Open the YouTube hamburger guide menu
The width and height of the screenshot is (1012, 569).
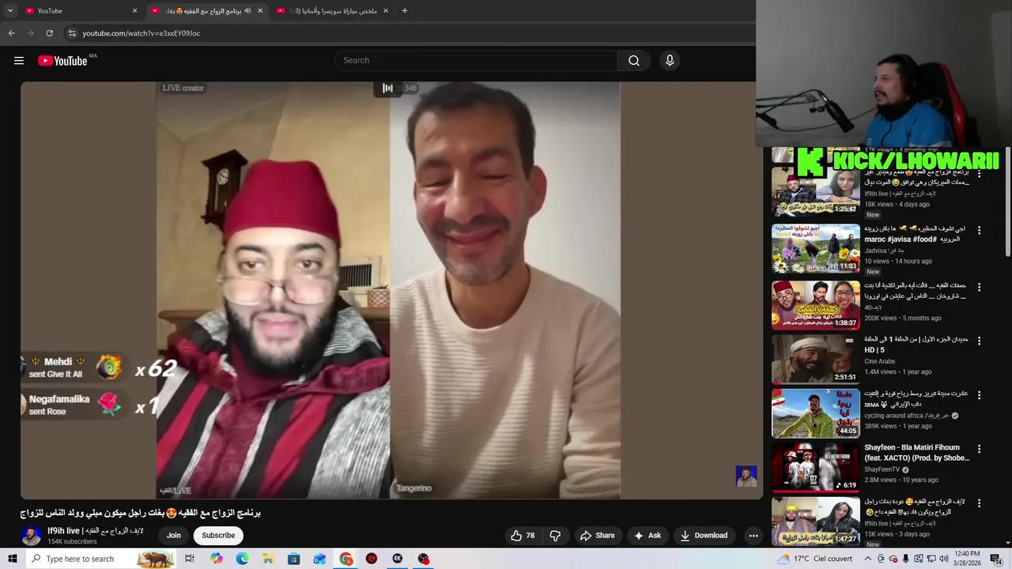(x=19, y=61)
